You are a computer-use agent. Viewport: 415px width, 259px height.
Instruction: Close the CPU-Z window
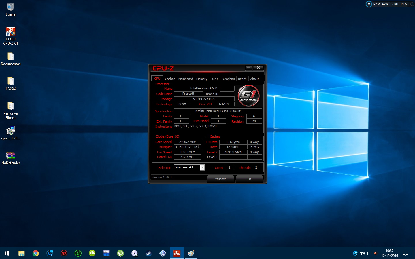pyautogui.click(x=258, y=68)
